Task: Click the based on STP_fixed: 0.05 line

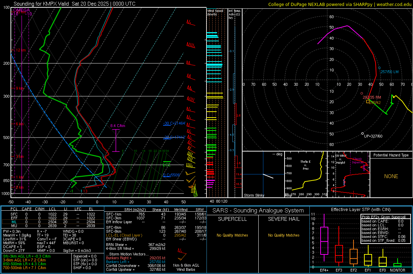Action: click(384, 240)
